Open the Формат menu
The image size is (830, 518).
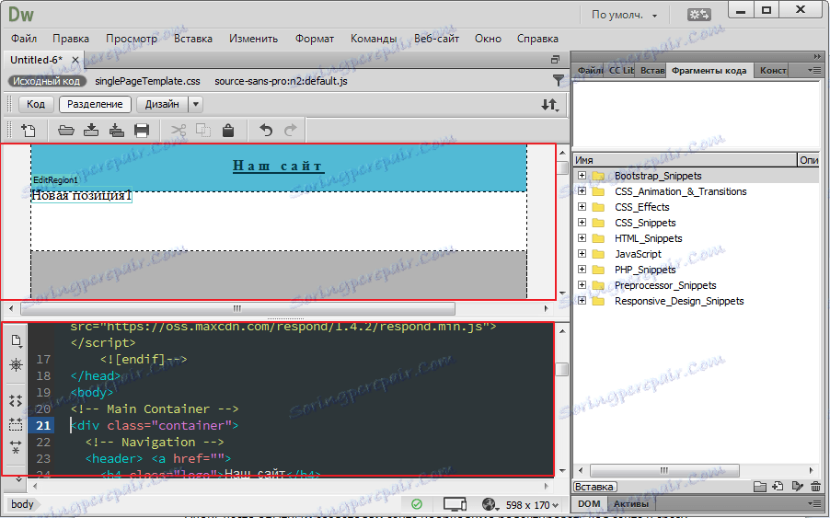point(315,39)
